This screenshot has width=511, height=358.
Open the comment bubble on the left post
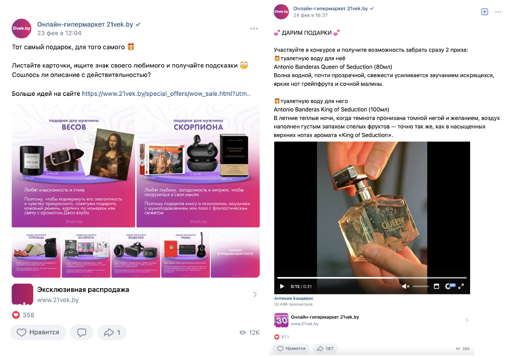tap(82, 332)
